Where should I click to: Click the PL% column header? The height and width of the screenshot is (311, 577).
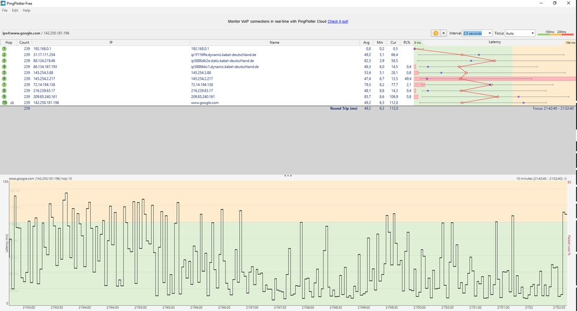tap(407, 42)
